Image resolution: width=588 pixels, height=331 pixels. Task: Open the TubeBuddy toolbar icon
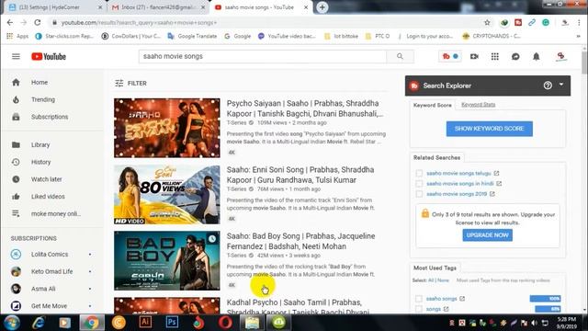coord(450,56)
